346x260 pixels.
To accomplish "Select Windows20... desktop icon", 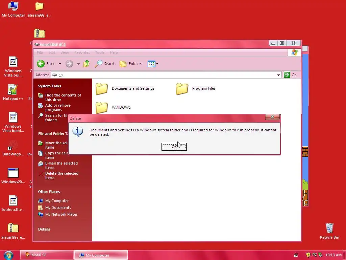I will click(x=13, y=176).
